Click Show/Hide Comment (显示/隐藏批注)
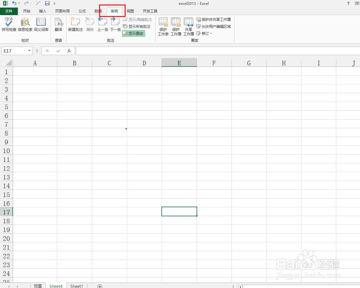360x288 pixels. pos(137,20)
